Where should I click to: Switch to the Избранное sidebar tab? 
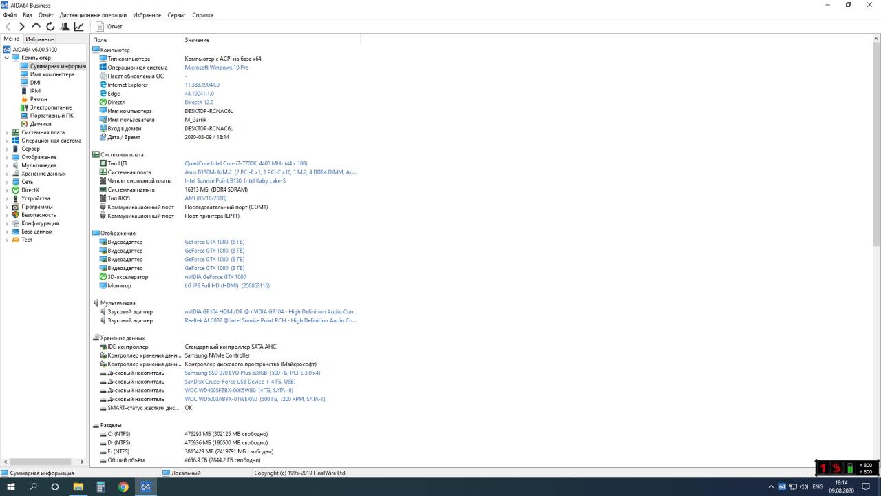(x=40, y=39)
